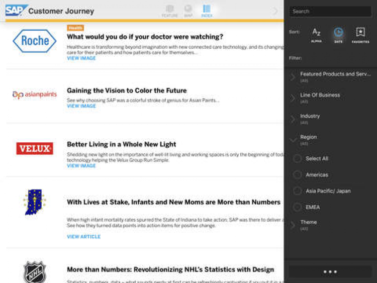The height and width of the screenshot is (283, 377).
Task: Click the orange Health tag
Action: tap(75, 28)
